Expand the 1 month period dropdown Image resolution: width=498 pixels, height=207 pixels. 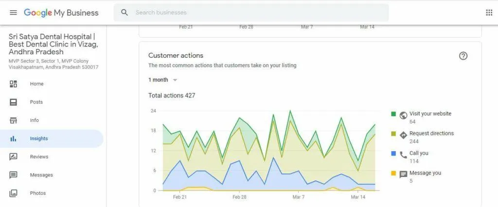tap(162, 80)
